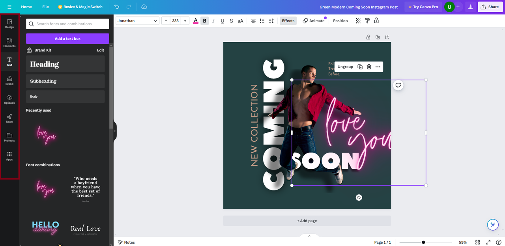The image size is (505, 246).
Task: Open the Uploads sidebar panel
Action: 9,99
